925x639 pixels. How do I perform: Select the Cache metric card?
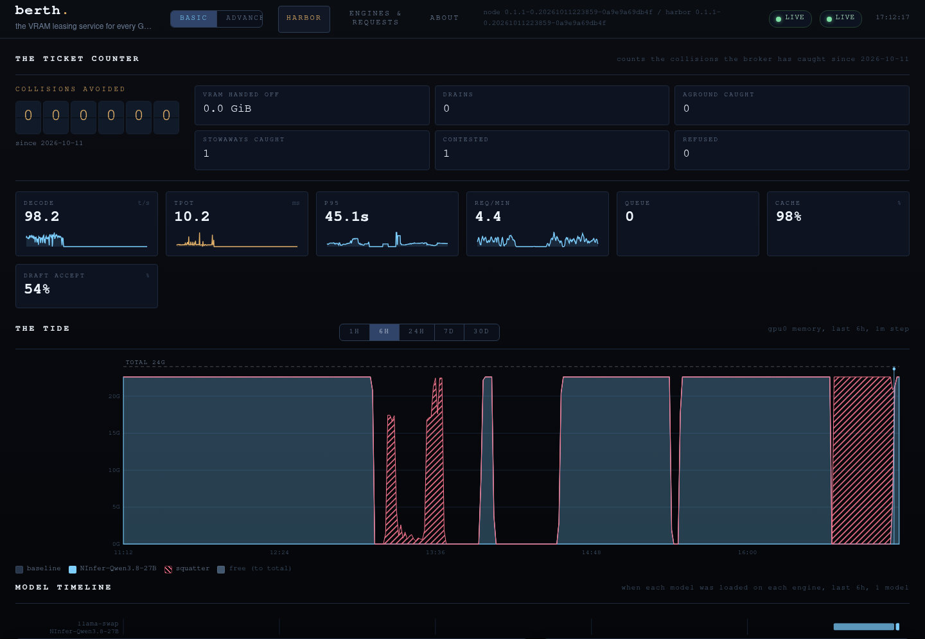pos(838,223)
